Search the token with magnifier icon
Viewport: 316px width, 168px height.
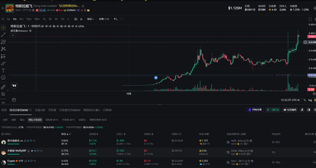pyautogui.click(x=85, y=10)
